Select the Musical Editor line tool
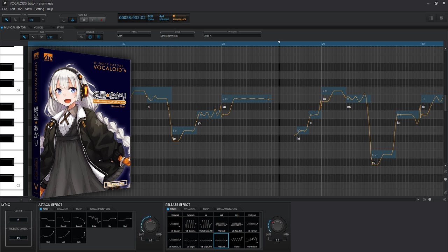Image resolution: width=448 pixels, height=252 pixels. 33,37
